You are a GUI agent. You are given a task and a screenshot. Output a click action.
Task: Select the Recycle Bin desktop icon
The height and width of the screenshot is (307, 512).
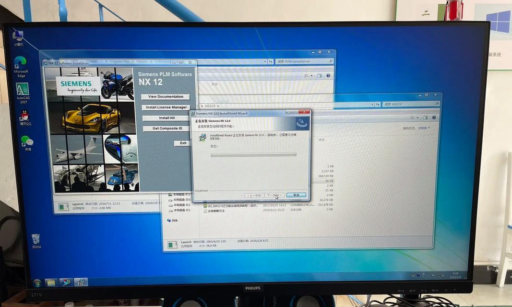pos(36,241)
